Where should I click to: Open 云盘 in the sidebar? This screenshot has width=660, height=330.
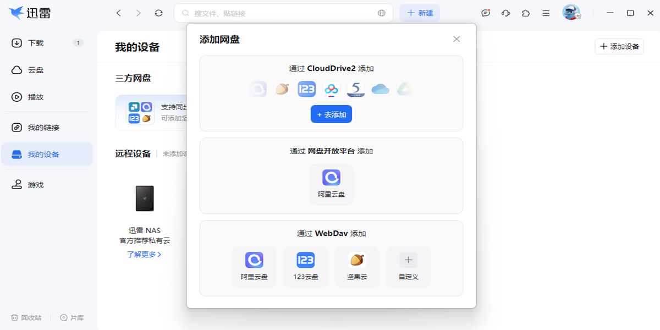tap(47, 70)
